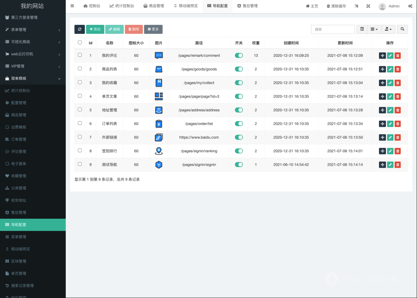The height and width of the screenshot is (298, 417).
Task: Click green edit icon for 商品列表 row
Action: pyautogui.click(x=390, y=69)
